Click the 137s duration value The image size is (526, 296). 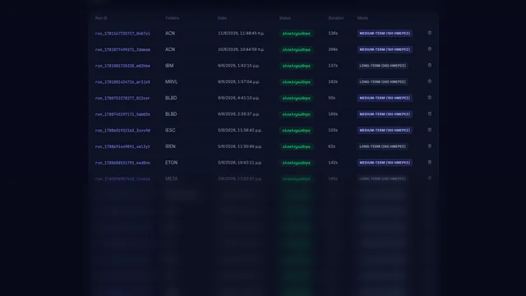333,66
